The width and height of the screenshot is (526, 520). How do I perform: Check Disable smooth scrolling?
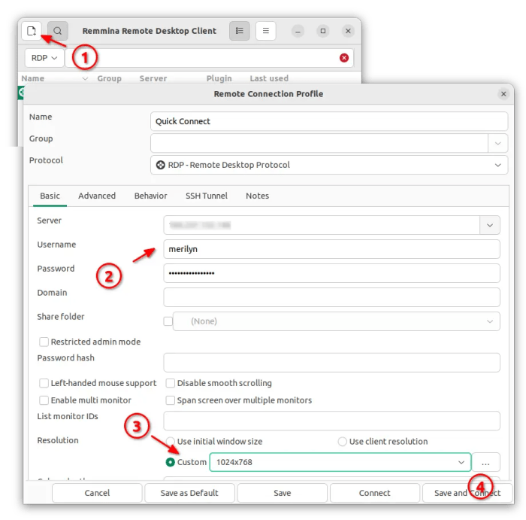(x=171, y=383)
